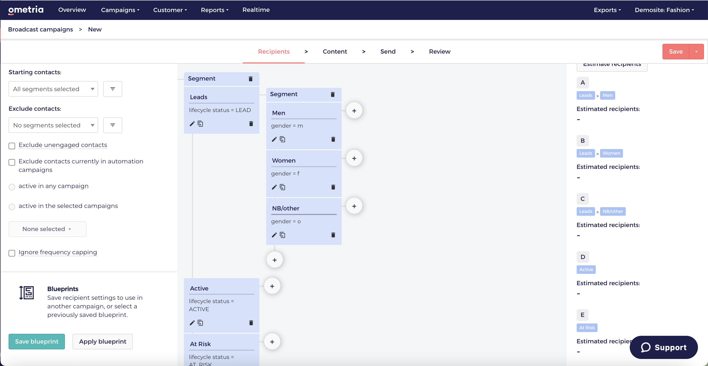Click the Apply blueprint button

coord(102,342)
